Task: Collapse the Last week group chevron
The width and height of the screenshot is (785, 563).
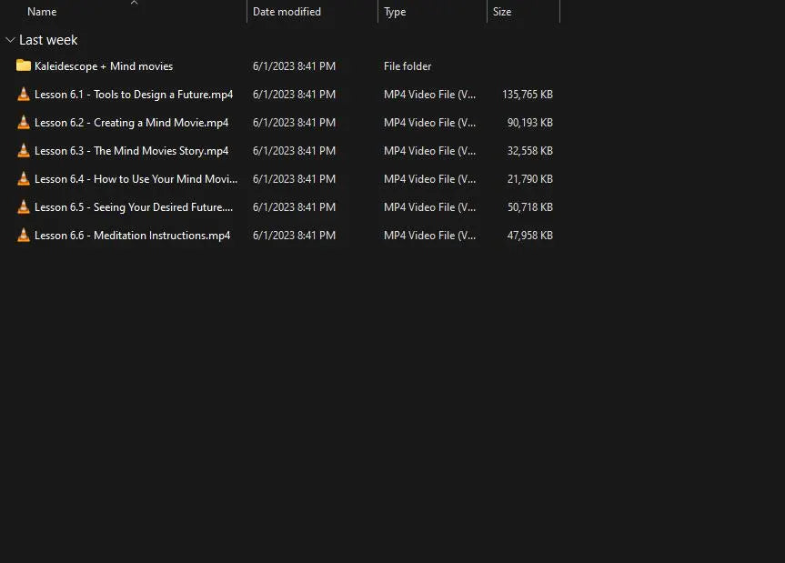Action: click(10, 40)
